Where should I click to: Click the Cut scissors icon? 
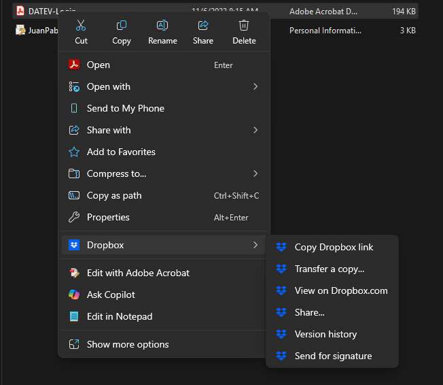point(81,26)
